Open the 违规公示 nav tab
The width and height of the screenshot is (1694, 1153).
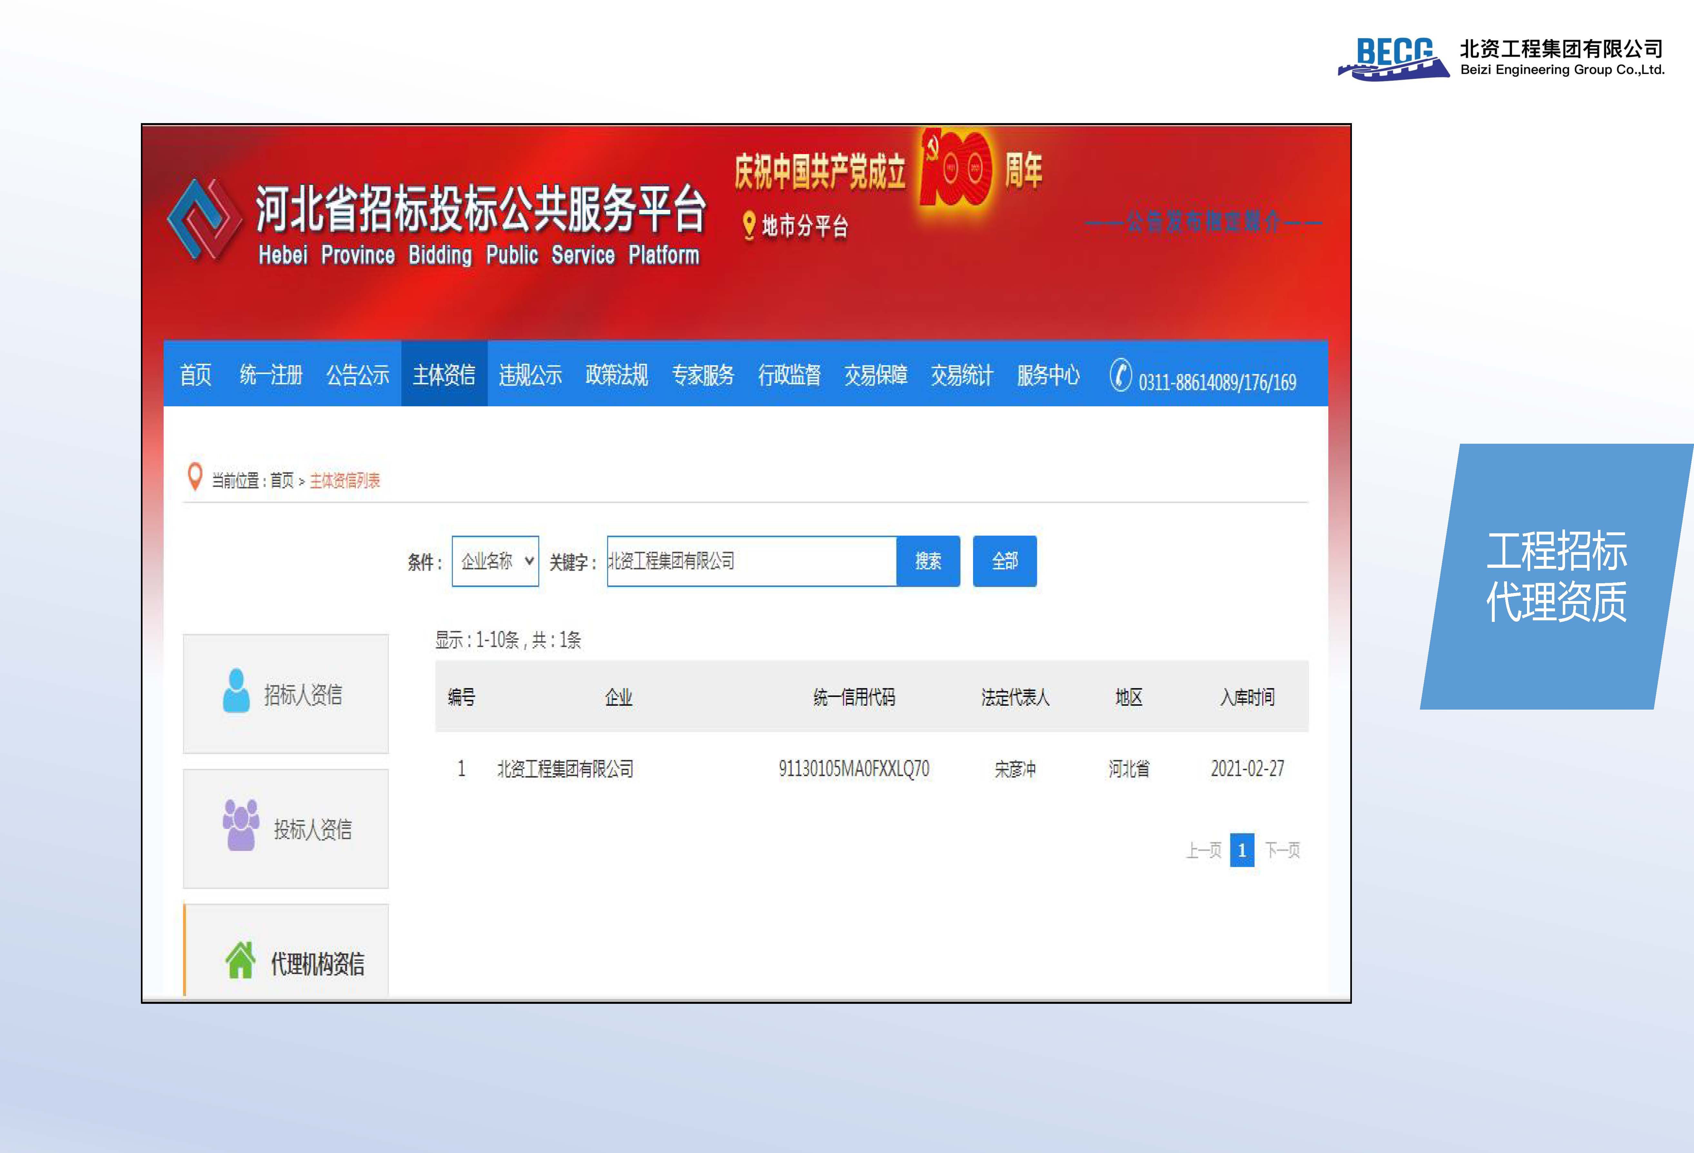click(x=530, y=374)
